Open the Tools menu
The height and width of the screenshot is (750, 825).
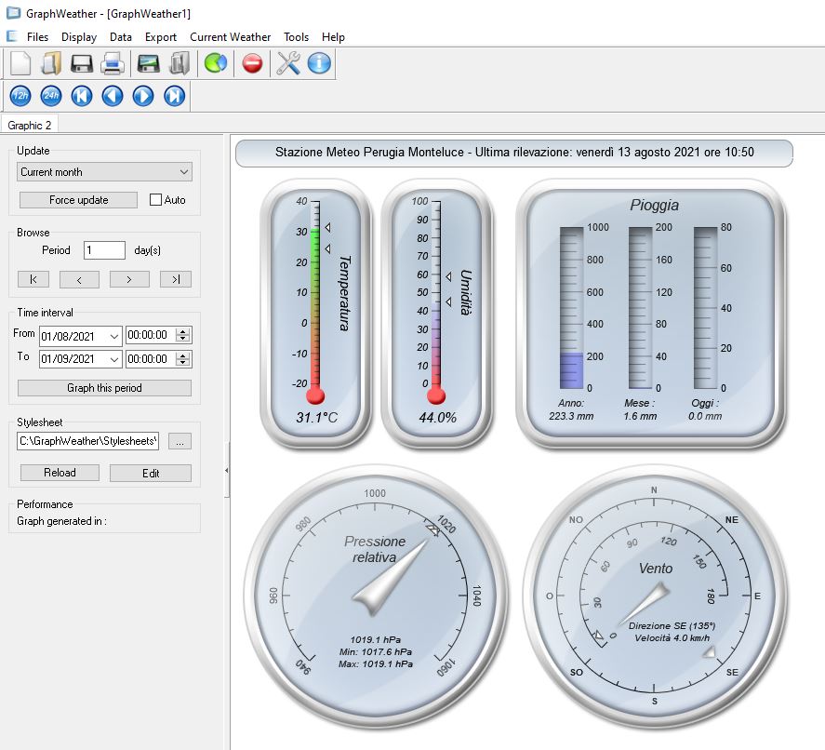296,37
